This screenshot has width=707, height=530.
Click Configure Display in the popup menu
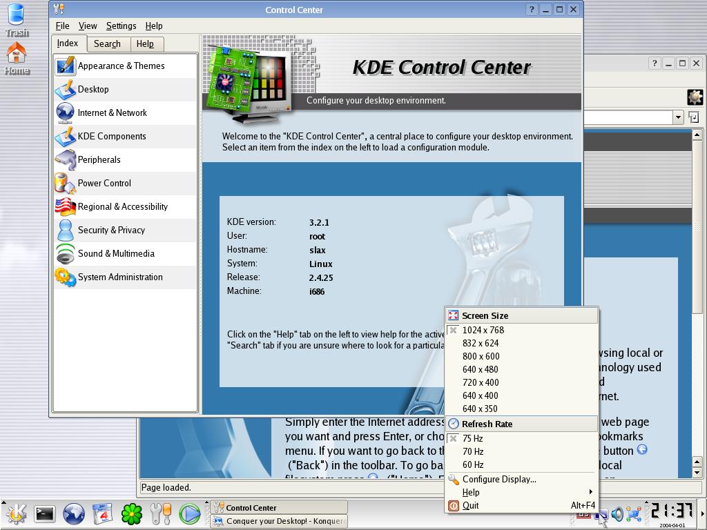coord(498,479)
